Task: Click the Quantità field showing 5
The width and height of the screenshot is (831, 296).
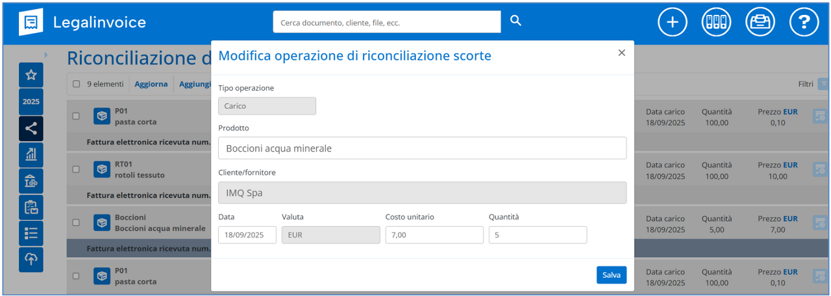Action: [538, 235]
